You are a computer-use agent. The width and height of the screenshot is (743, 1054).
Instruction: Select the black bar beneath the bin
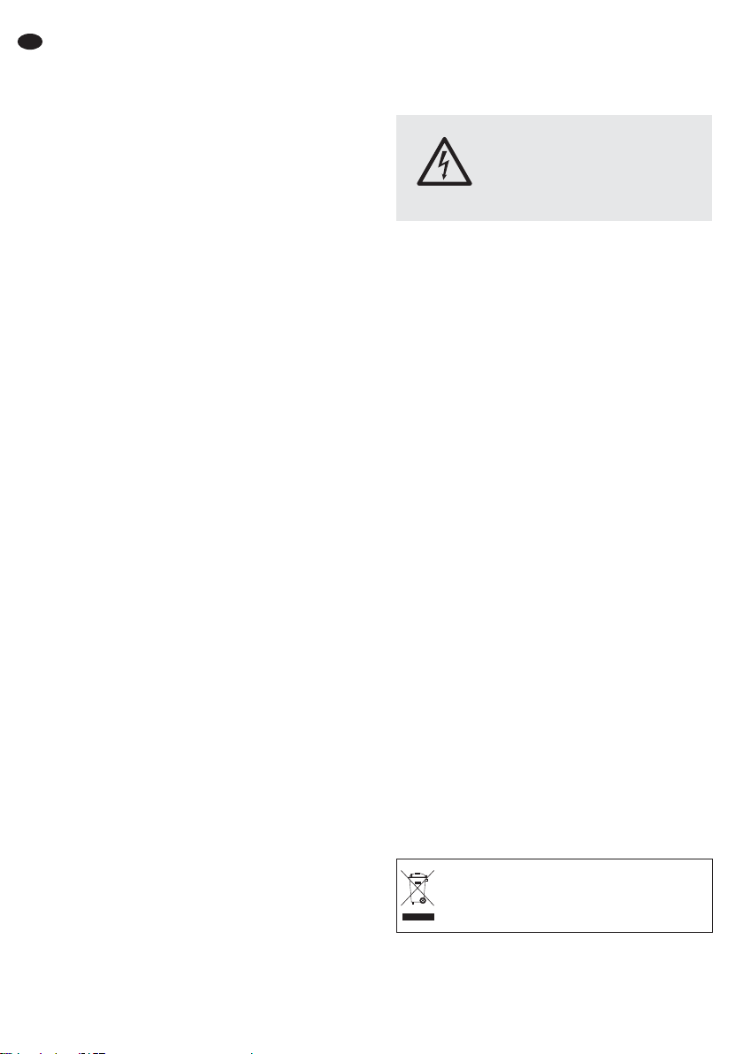418,917
